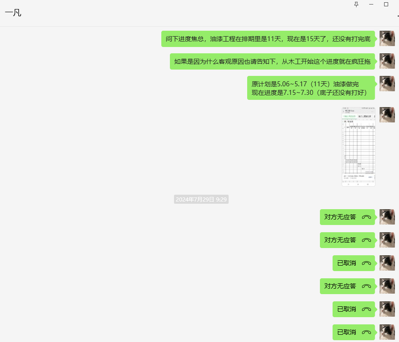The height and width of the screenshot is (342, 399).
Task: Click the second 已取消 call record bubble
Action: coord(353,309)
